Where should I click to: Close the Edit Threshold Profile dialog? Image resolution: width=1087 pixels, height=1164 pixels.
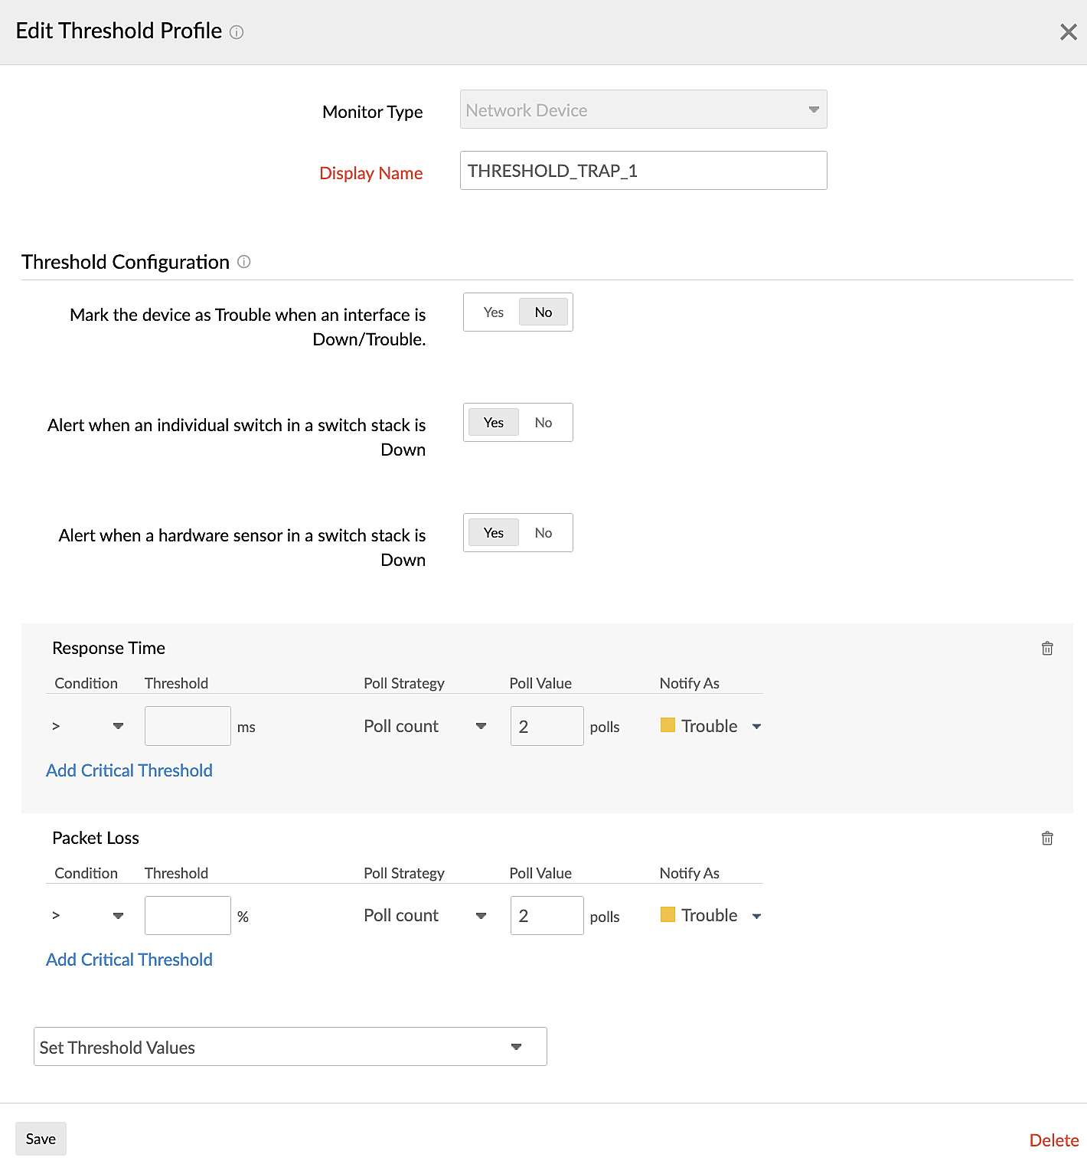coord(1069,32)
